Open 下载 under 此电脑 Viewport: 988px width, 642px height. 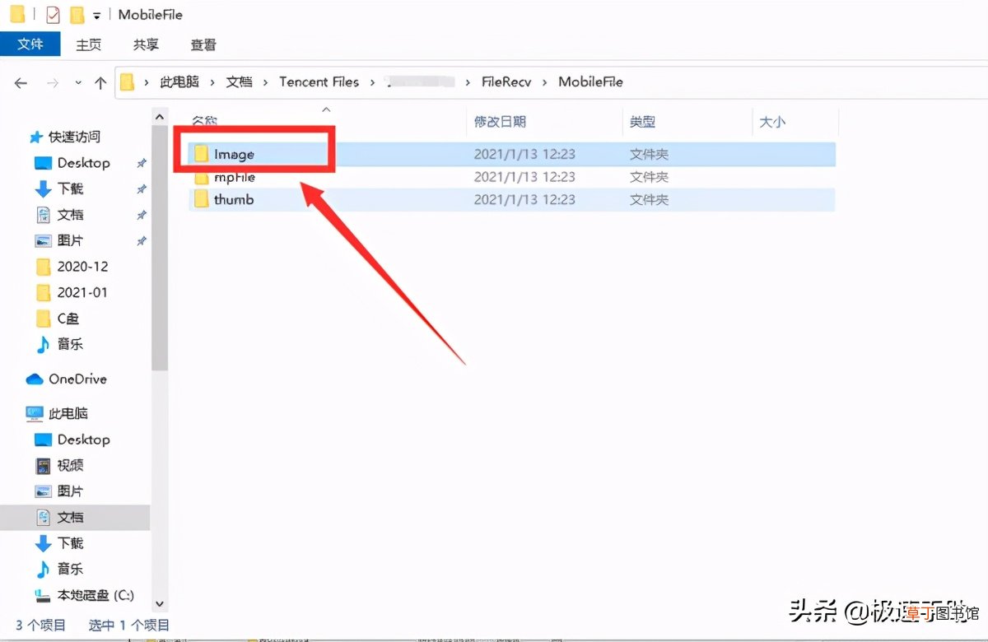pyautogui.click(x=70, y=543)
